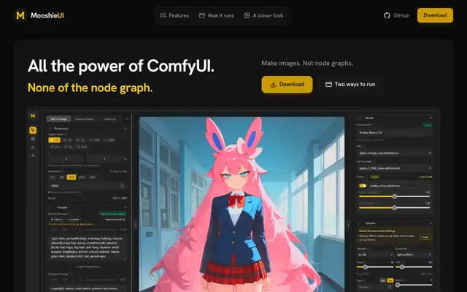
Task: Switch to the Text to Image tab
Action: pyautogui.click(x=58, y=119)
